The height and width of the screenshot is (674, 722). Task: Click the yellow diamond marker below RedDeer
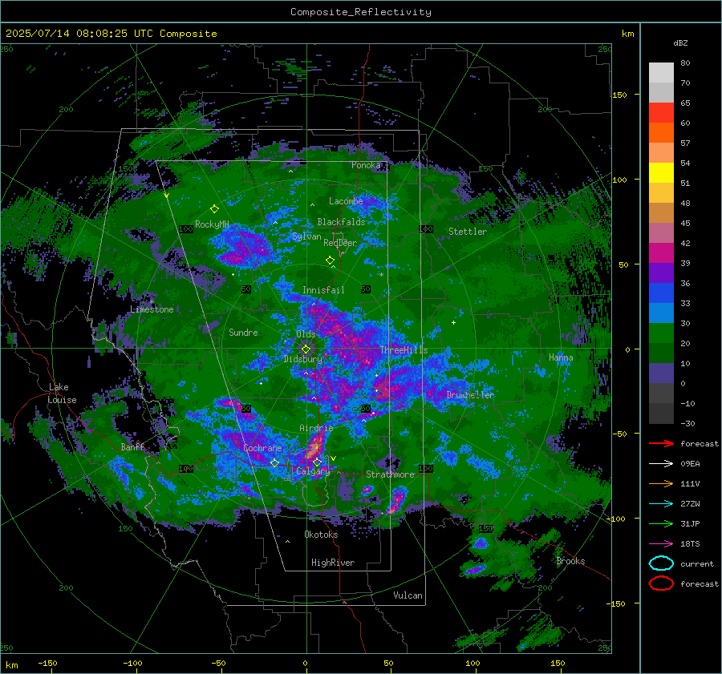(x=330, y=260)
